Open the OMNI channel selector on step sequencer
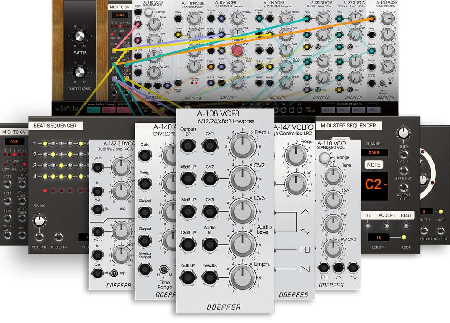Viewport: 450px width, 323px height. pyautogui.click(x=374, y=152)
